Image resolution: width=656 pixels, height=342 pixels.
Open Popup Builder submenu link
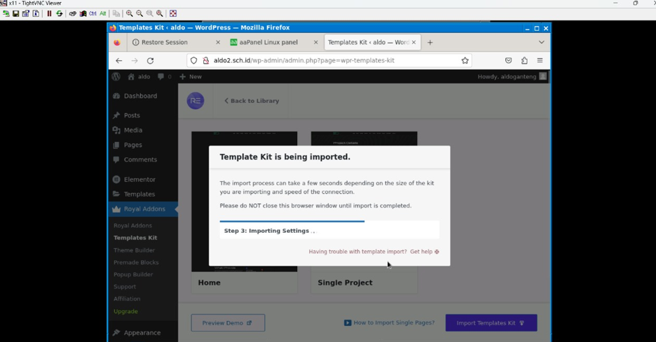[x=133, y=274]
